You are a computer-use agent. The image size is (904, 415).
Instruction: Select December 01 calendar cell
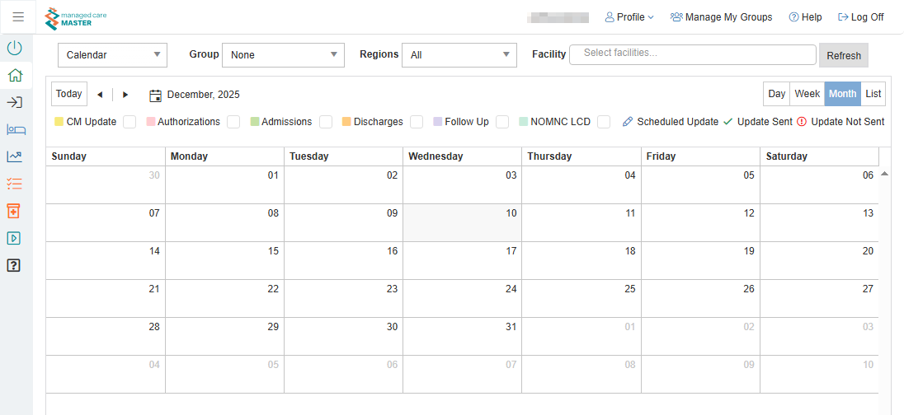pos(225,184)
